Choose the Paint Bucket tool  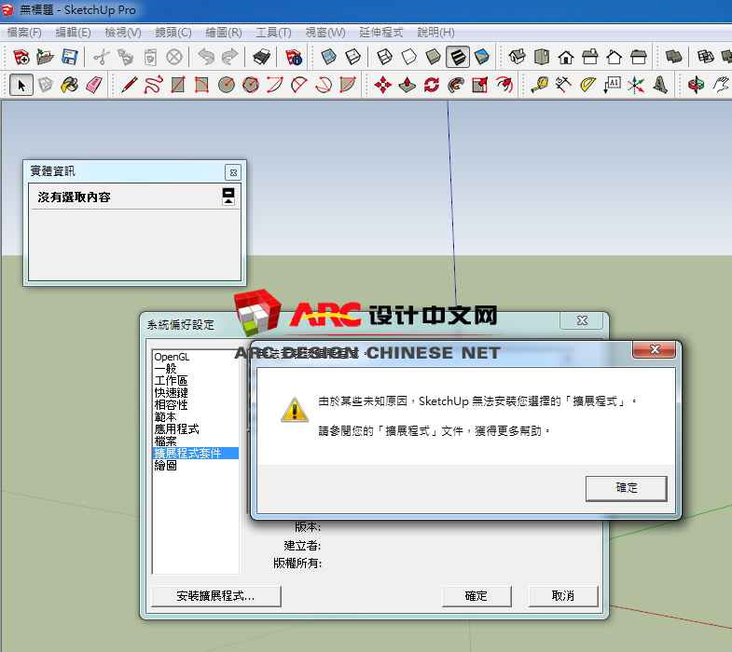click(x=70, y=86)
